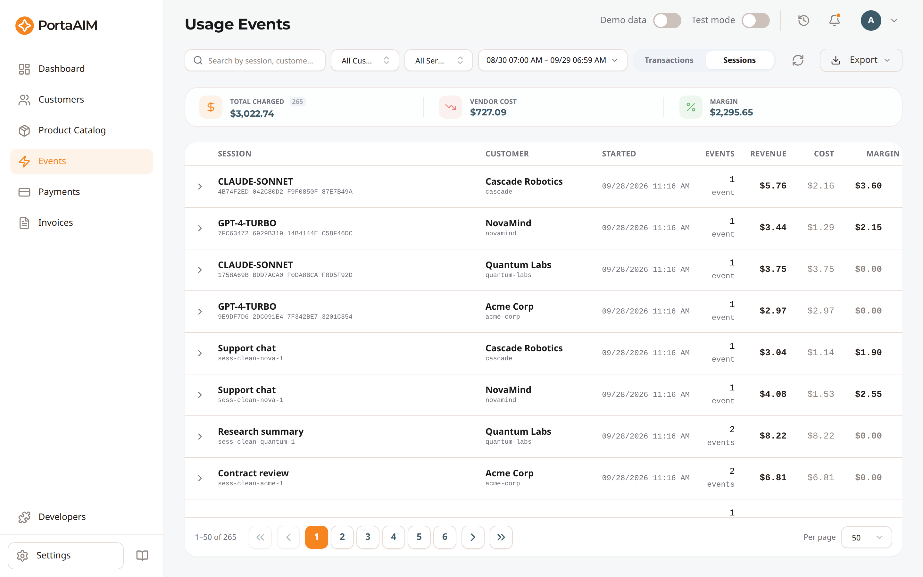Open Product Catalog in the sidebar

82,130
